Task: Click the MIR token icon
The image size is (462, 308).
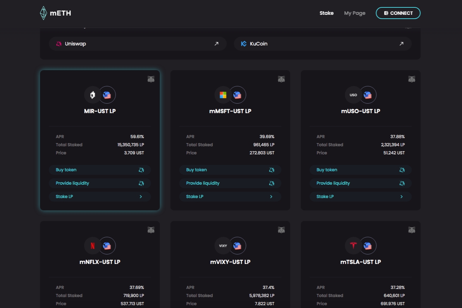Action: point(93,95)
